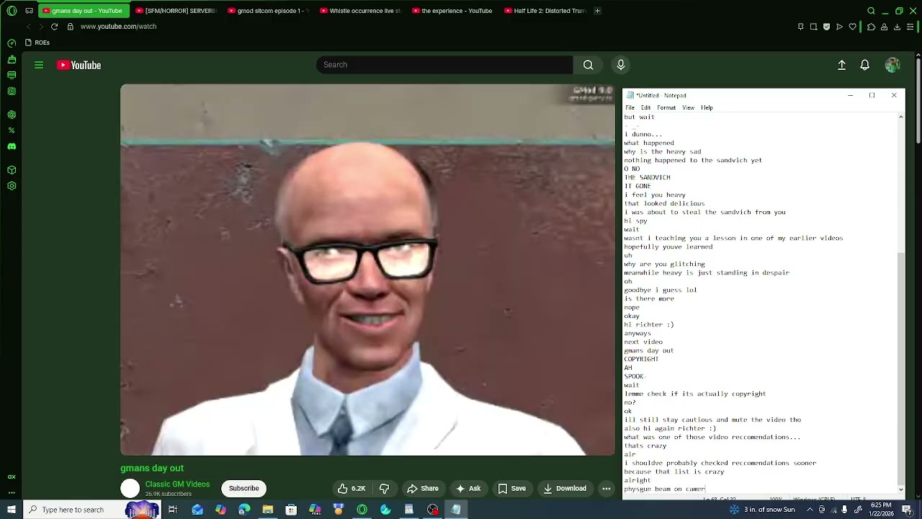The height and width of the screenshot is (519, 922).
Task: Switch to Whistle occurrence live tab
Action: [x=360, y=11]
